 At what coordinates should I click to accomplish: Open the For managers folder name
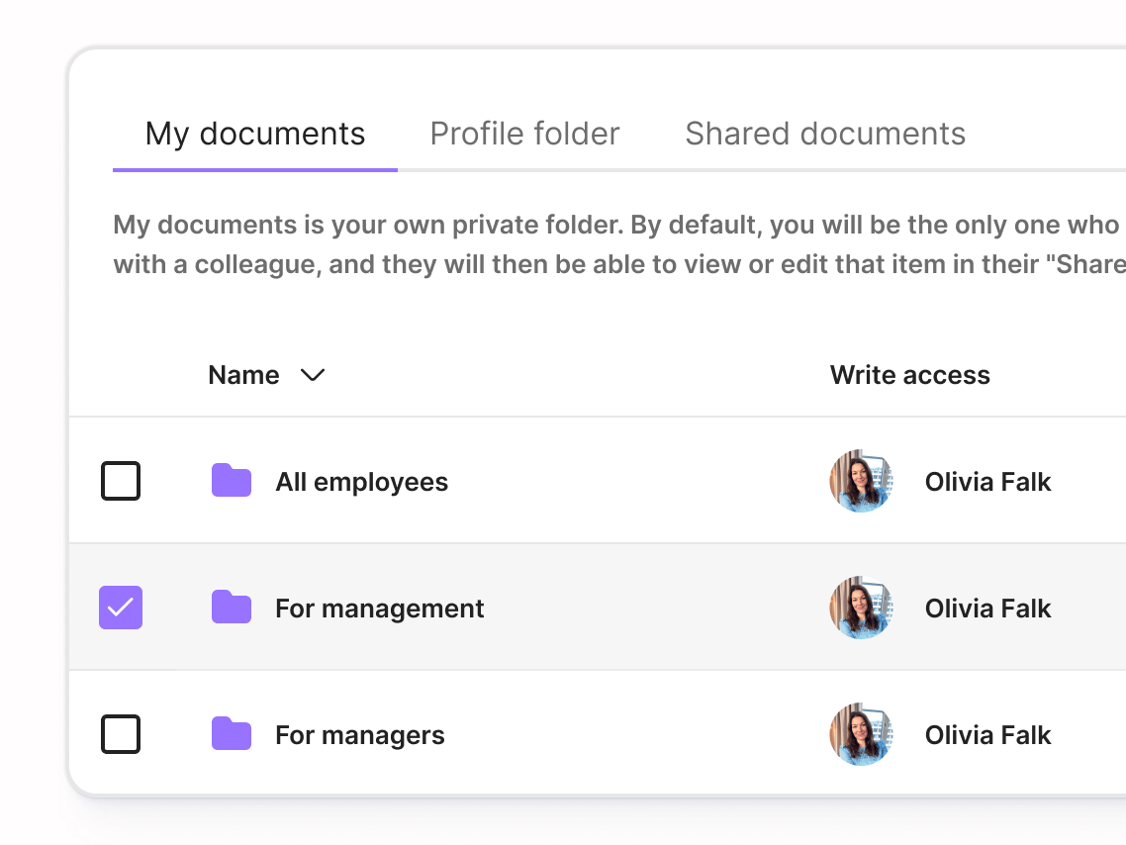(360, 735)
